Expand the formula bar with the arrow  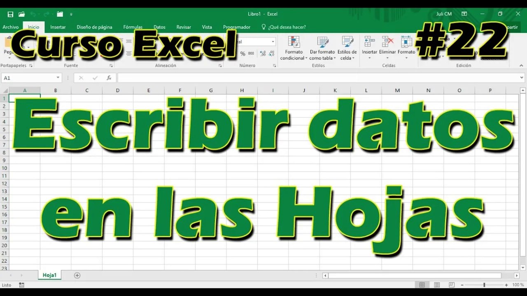[x=522, y=78]
